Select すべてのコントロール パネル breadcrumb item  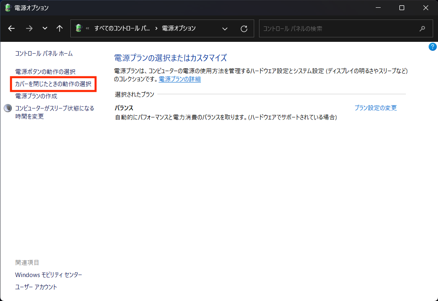click(122, 28)
